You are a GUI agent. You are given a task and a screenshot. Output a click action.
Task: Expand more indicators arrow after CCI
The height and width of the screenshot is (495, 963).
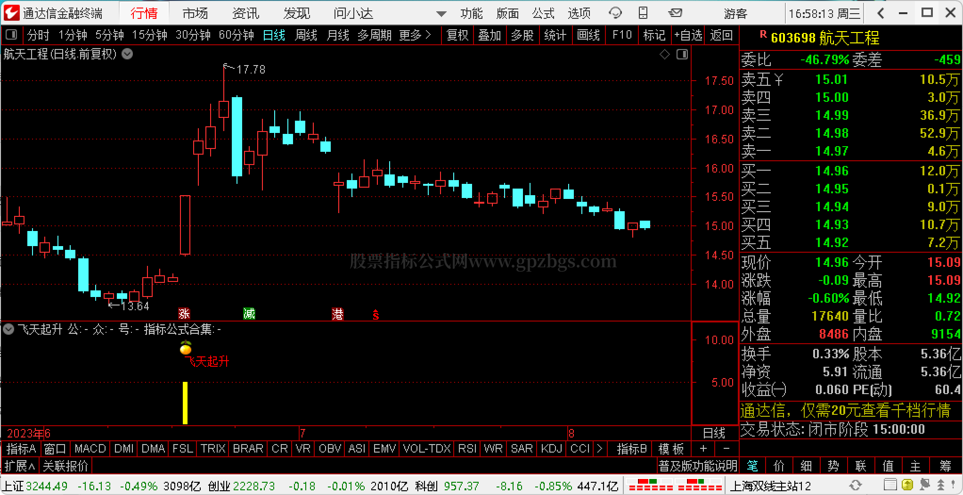tap(600, 448)
